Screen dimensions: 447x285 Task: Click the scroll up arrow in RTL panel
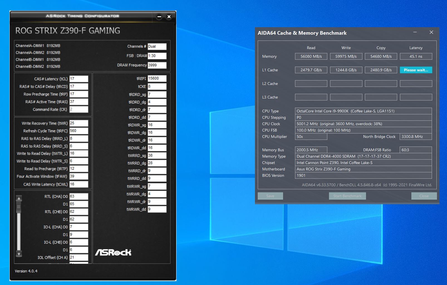[19, 198]
